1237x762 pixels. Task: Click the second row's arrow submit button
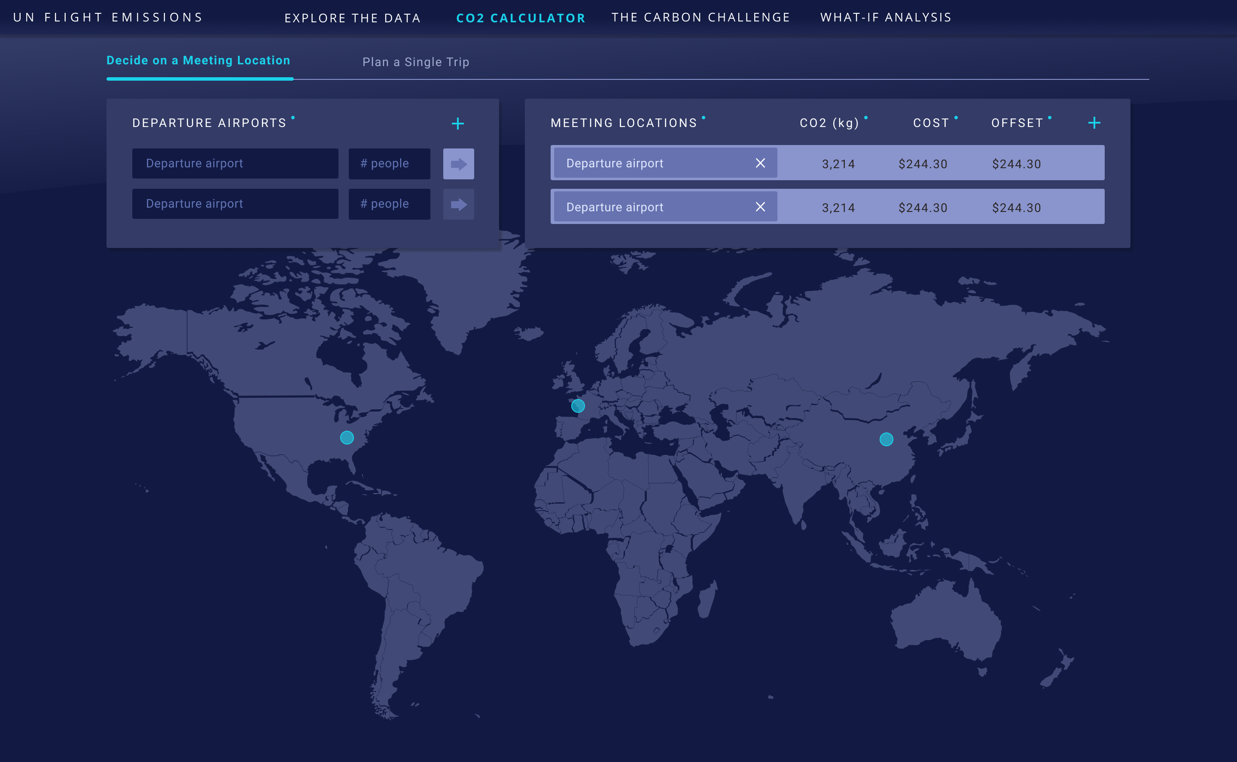(458, 204)
